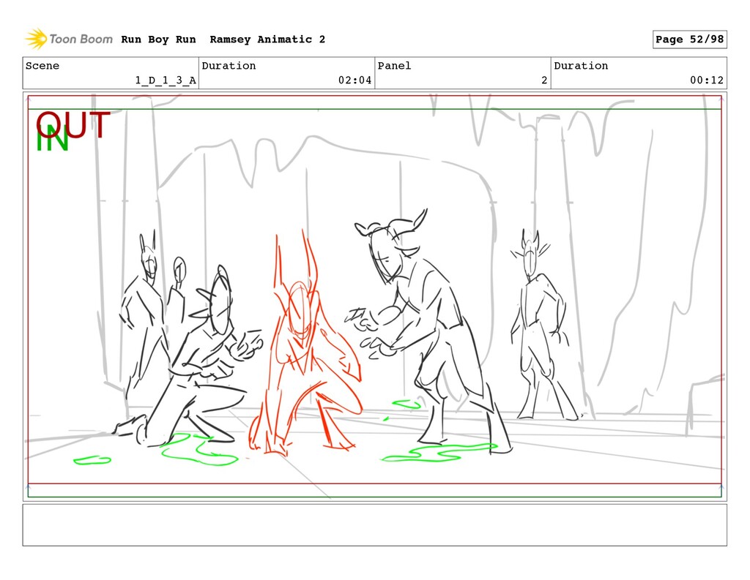750x580 pixels.
Task: Select the panel number '2'
Action: tap(544, 80)
